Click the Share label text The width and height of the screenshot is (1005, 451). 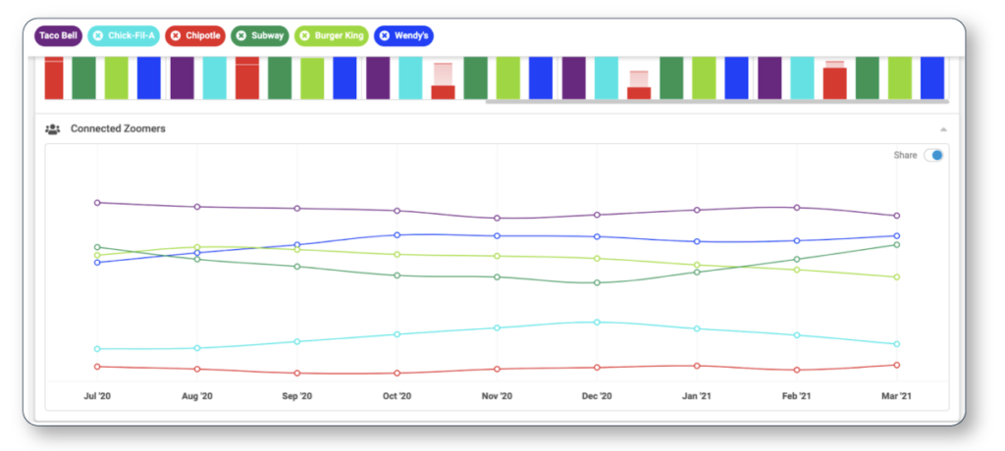pos(905,155)
